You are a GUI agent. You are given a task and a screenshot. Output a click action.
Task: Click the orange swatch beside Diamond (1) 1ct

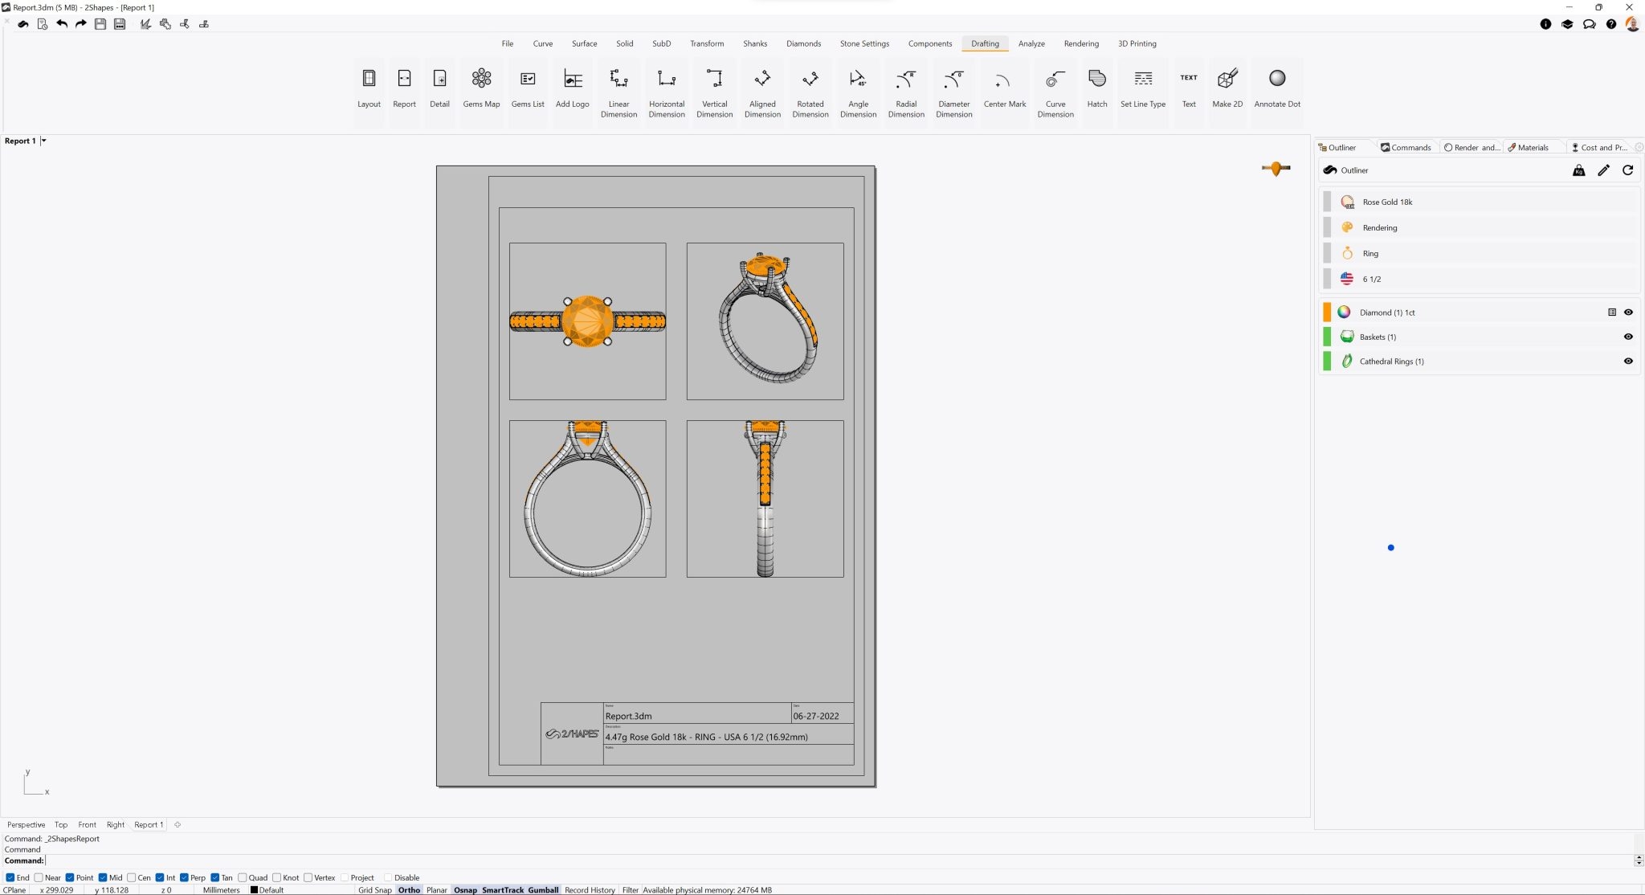click(1327, 313)
